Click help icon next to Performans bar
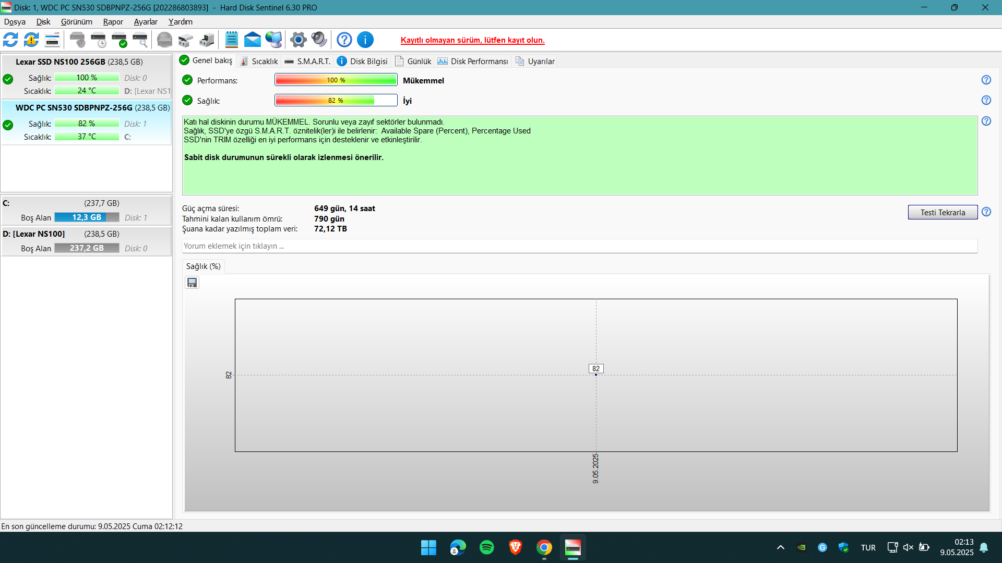The width and height of the screenshot is (1002, 563). [x=986, y=80]
